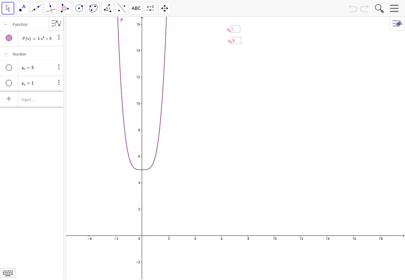Click the plus icon beside Input
The image size is (405, 280).
9,99
